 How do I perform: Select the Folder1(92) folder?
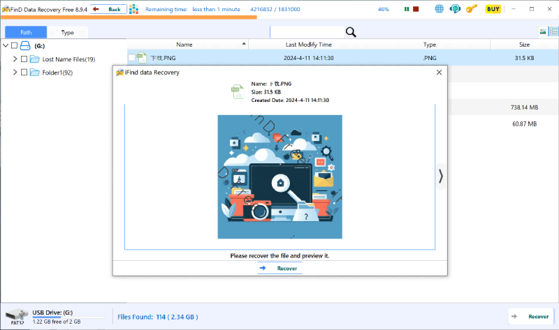[x=57, y=73]
